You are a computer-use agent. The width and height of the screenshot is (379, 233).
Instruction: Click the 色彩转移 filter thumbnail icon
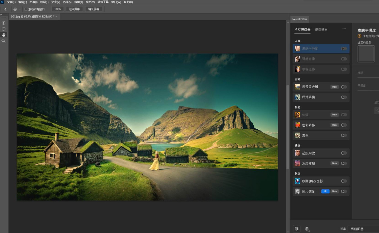(x=297, y=125)
